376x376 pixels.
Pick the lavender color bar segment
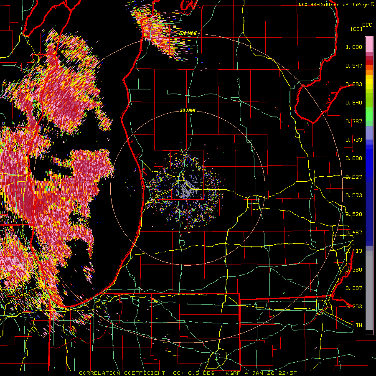[x=369, y=132]
